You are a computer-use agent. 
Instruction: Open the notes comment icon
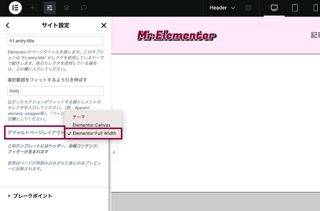[x=84, y=8]
